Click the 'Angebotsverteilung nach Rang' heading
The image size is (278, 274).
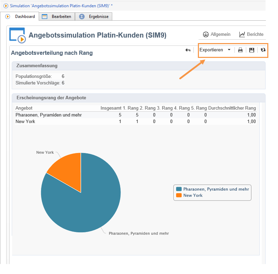52,53
